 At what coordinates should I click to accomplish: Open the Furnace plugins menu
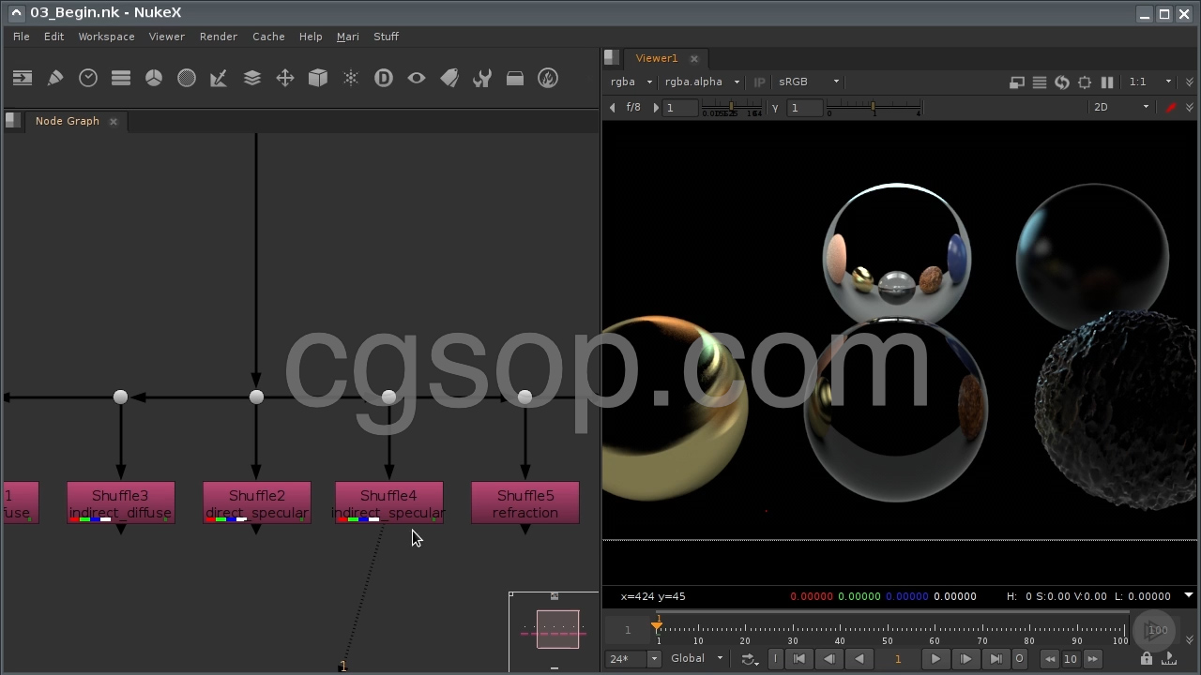tap(548, 79)
